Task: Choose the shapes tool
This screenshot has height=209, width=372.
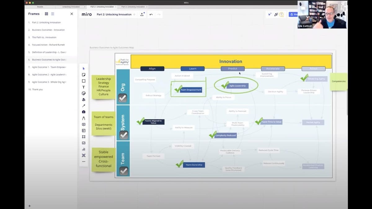Action: [x=84, y=81]
